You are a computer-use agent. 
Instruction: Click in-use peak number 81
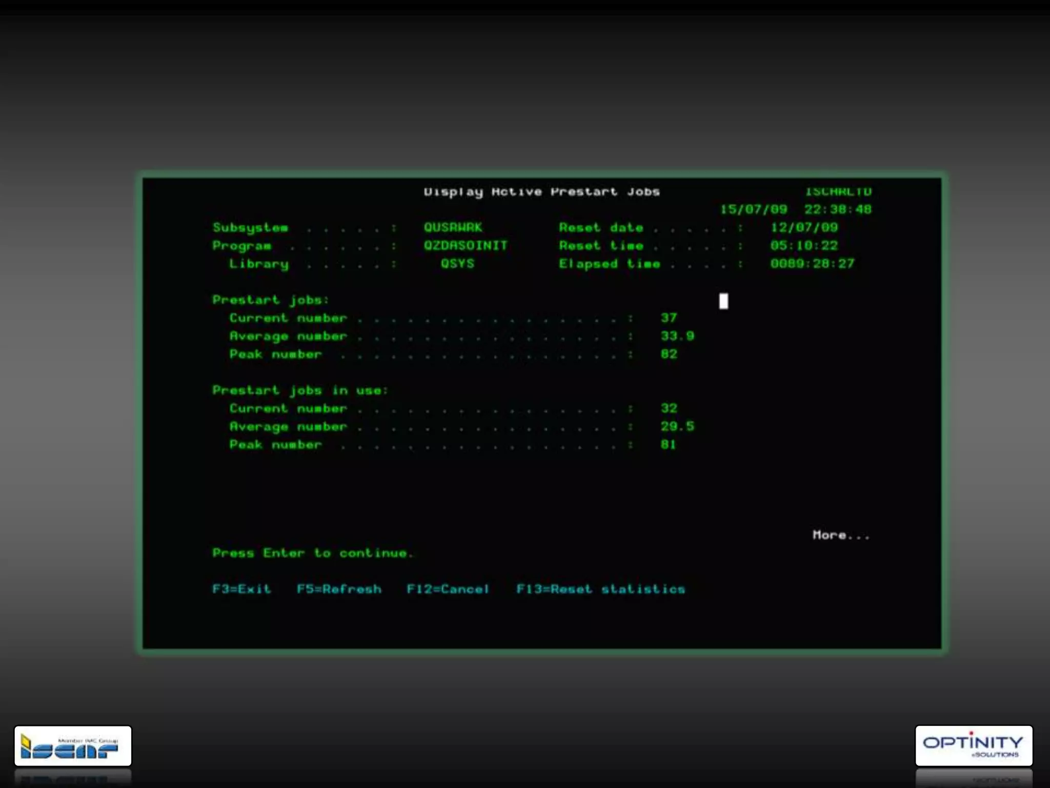point(668,444)
